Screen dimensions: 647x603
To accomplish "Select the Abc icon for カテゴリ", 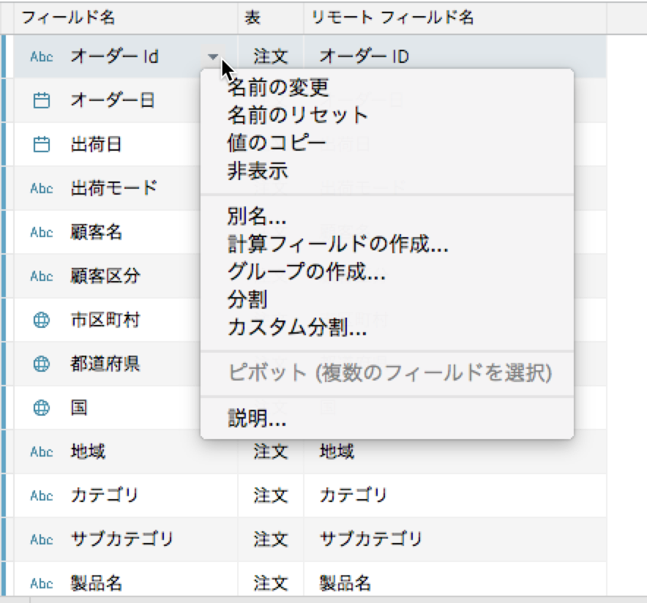I will [x=42, y=495].
